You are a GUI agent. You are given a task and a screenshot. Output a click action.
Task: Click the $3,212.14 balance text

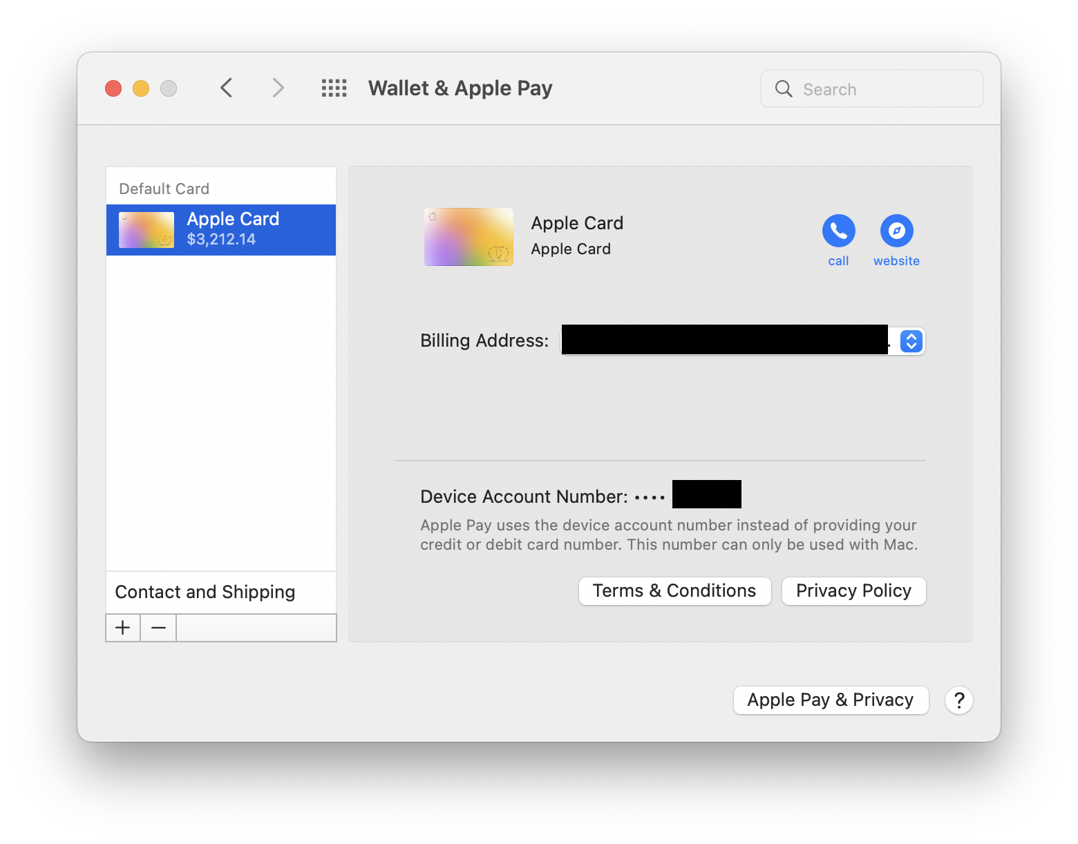(x=221, y=240)
